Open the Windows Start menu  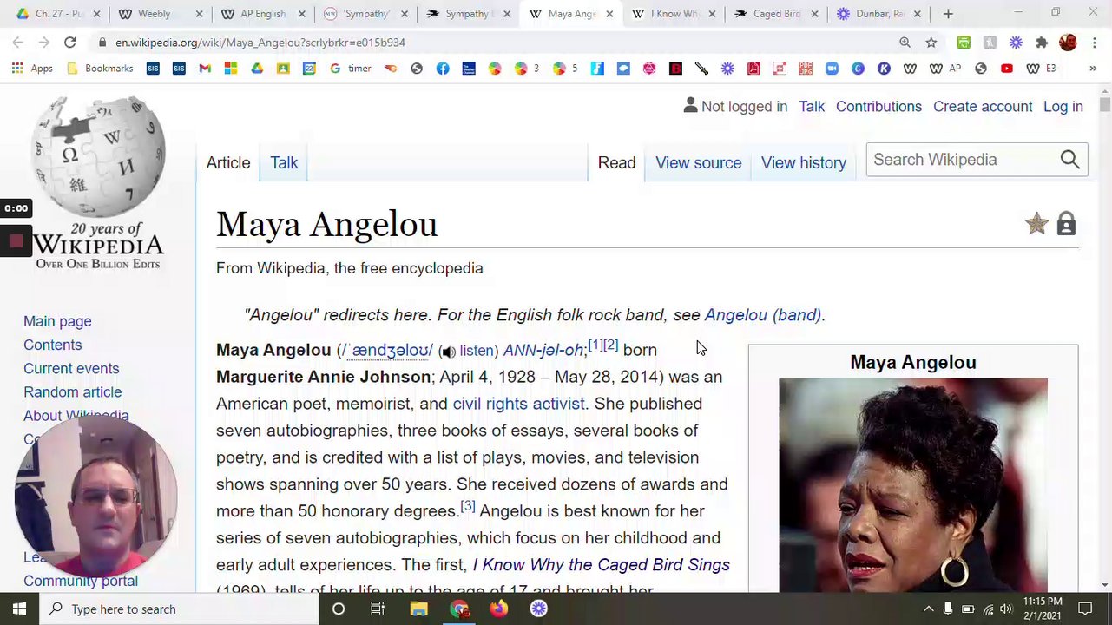tap(19, 609)
